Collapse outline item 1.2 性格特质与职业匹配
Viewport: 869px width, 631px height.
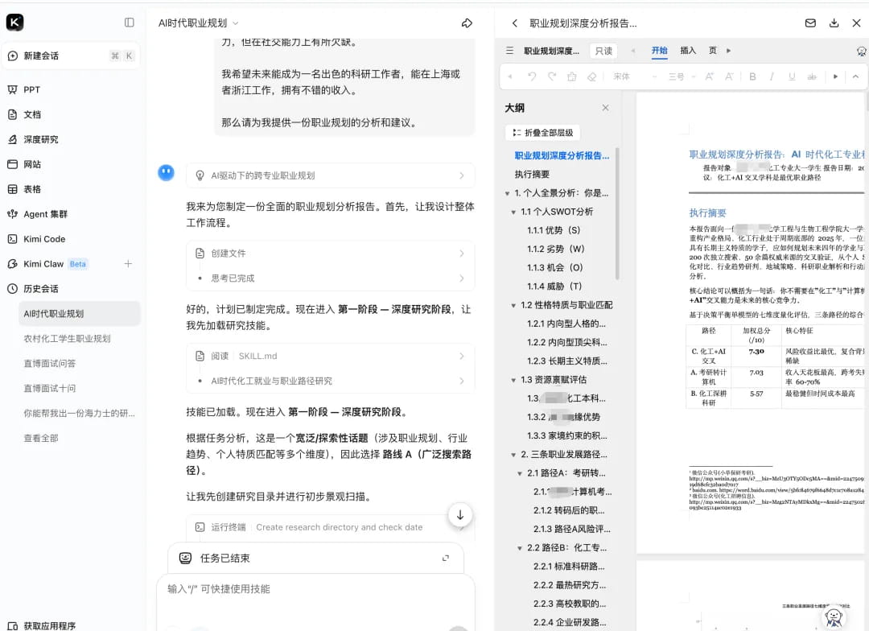click(x=513, y=306)
